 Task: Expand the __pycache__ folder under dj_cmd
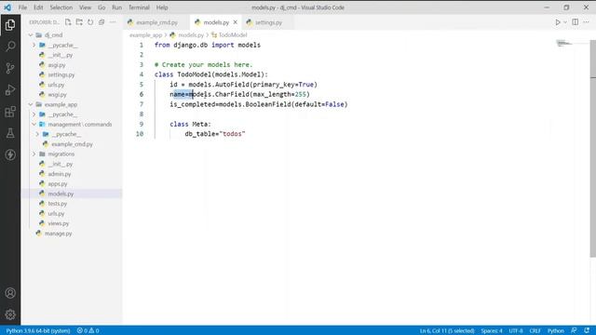(34, 45)
